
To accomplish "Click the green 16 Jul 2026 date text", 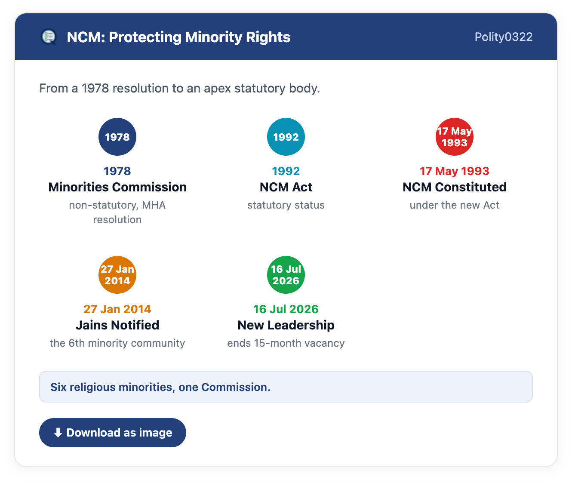I will (286, 309).
